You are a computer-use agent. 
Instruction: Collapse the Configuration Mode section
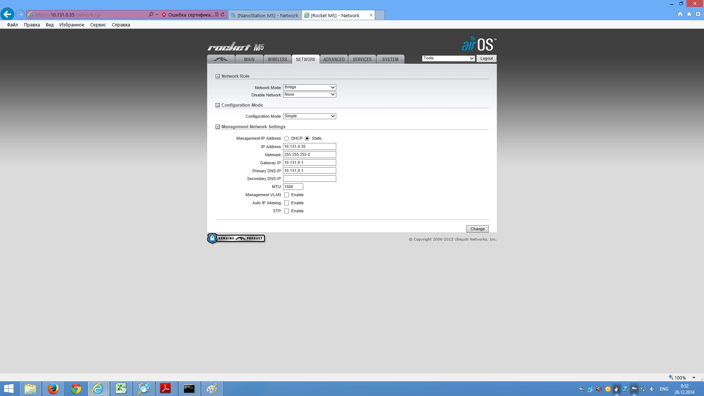[217, 105]
